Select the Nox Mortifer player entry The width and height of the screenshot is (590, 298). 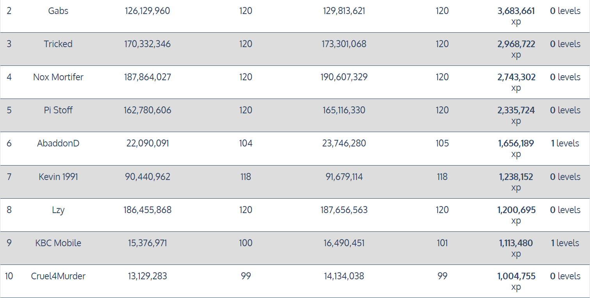[x=58, y=77]
